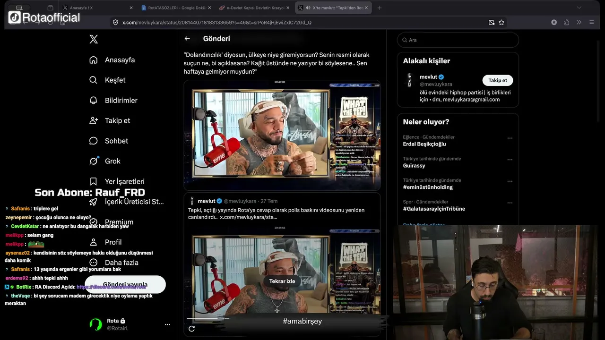This screenshot has height=340, width=605.
Task: Click the Grok slash-circle icon
Action: [x=94, y=161]
